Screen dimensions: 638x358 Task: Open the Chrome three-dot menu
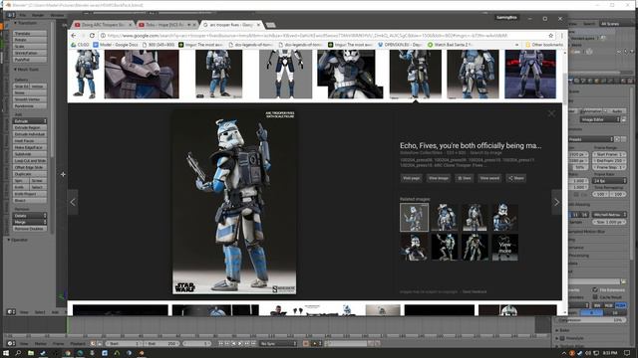(562, 36)
